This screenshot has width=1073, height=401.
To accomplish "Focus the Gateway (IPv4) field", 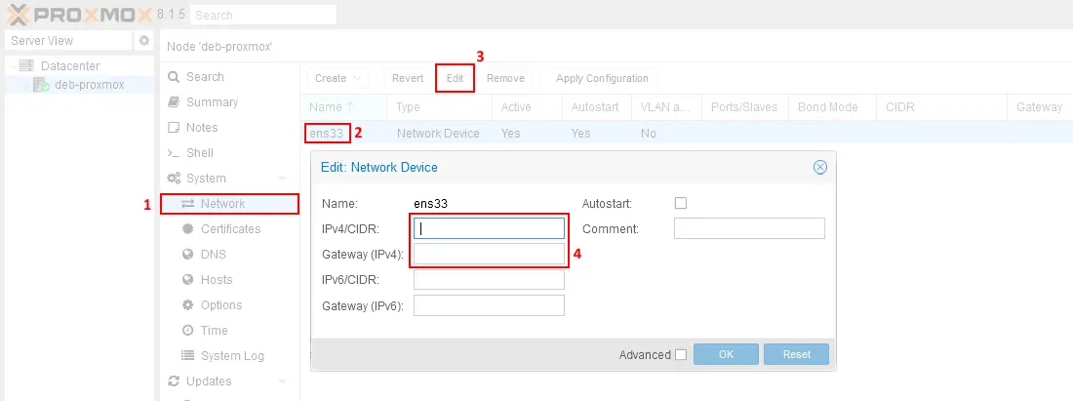I will pos(490,255).
